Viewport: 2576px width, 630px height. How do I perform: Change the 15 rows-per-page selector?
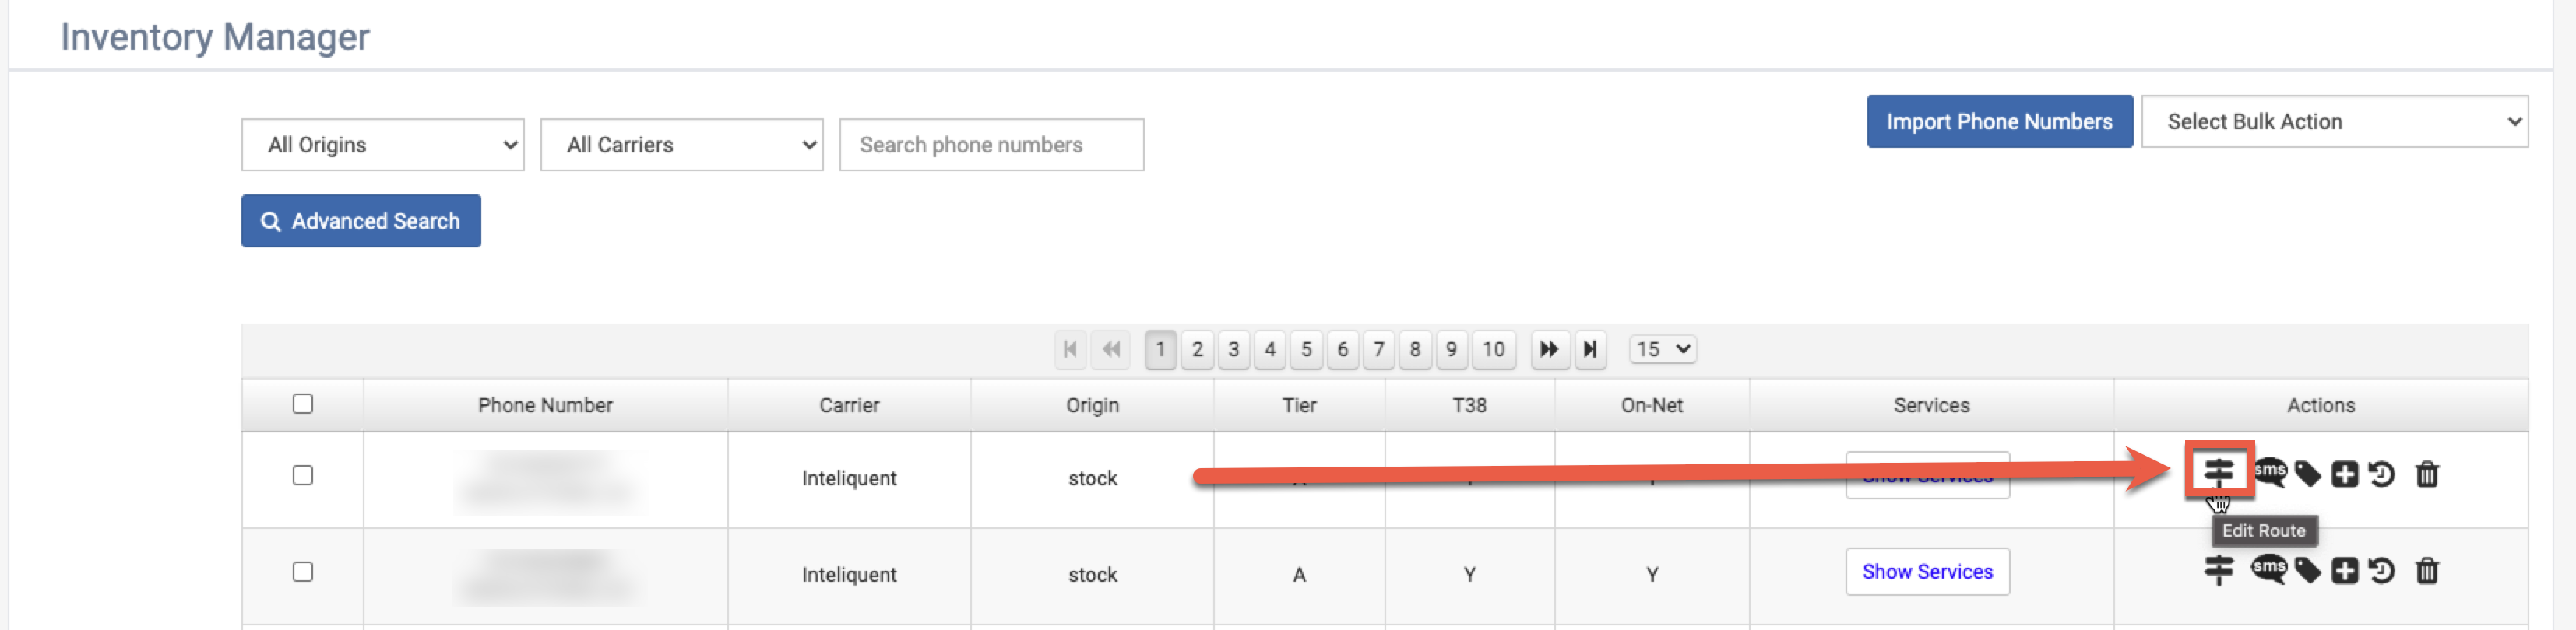click(1662, 349)
